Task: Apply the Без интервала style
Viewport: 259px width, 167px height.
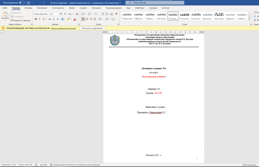Action: [x=162, y=16]
